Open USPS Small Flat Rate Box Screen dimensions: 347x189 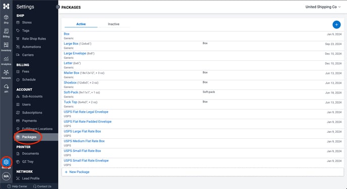pyautogui.click(x=82, y=151)
